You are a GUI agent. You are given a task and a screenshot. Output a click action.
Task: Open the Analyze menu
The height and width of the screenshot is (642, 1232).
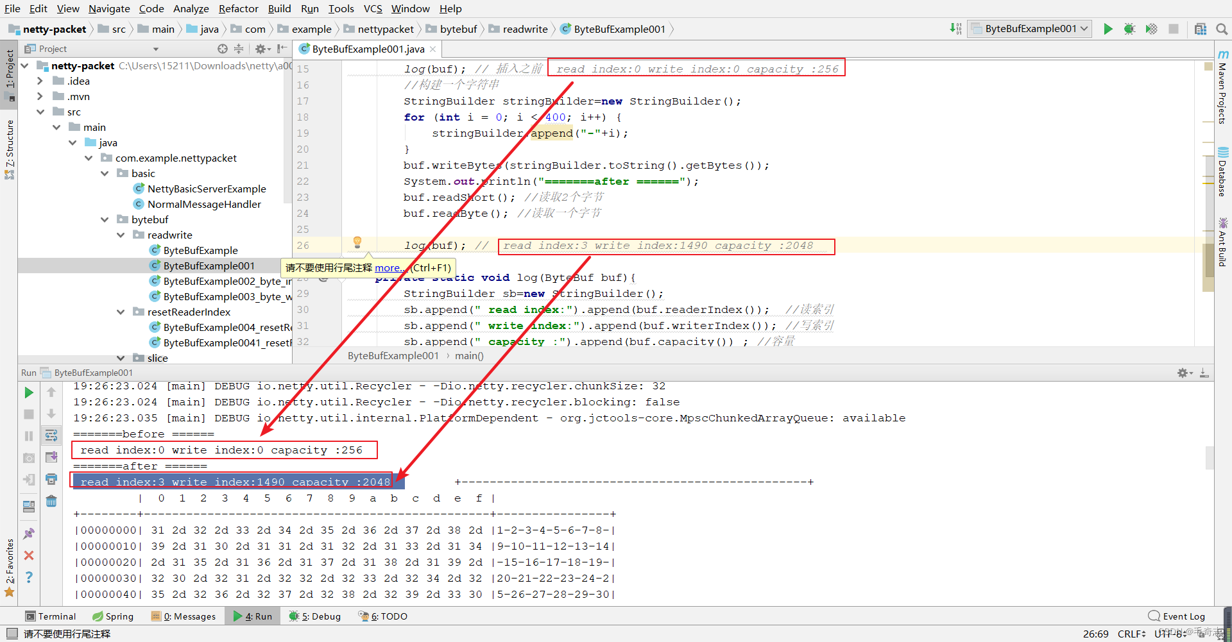[x=191, y=8]
